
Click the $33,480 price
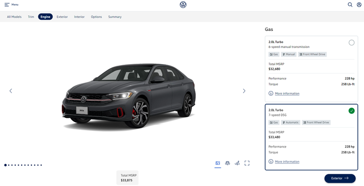pyautogui.click(x=274, y=137)
